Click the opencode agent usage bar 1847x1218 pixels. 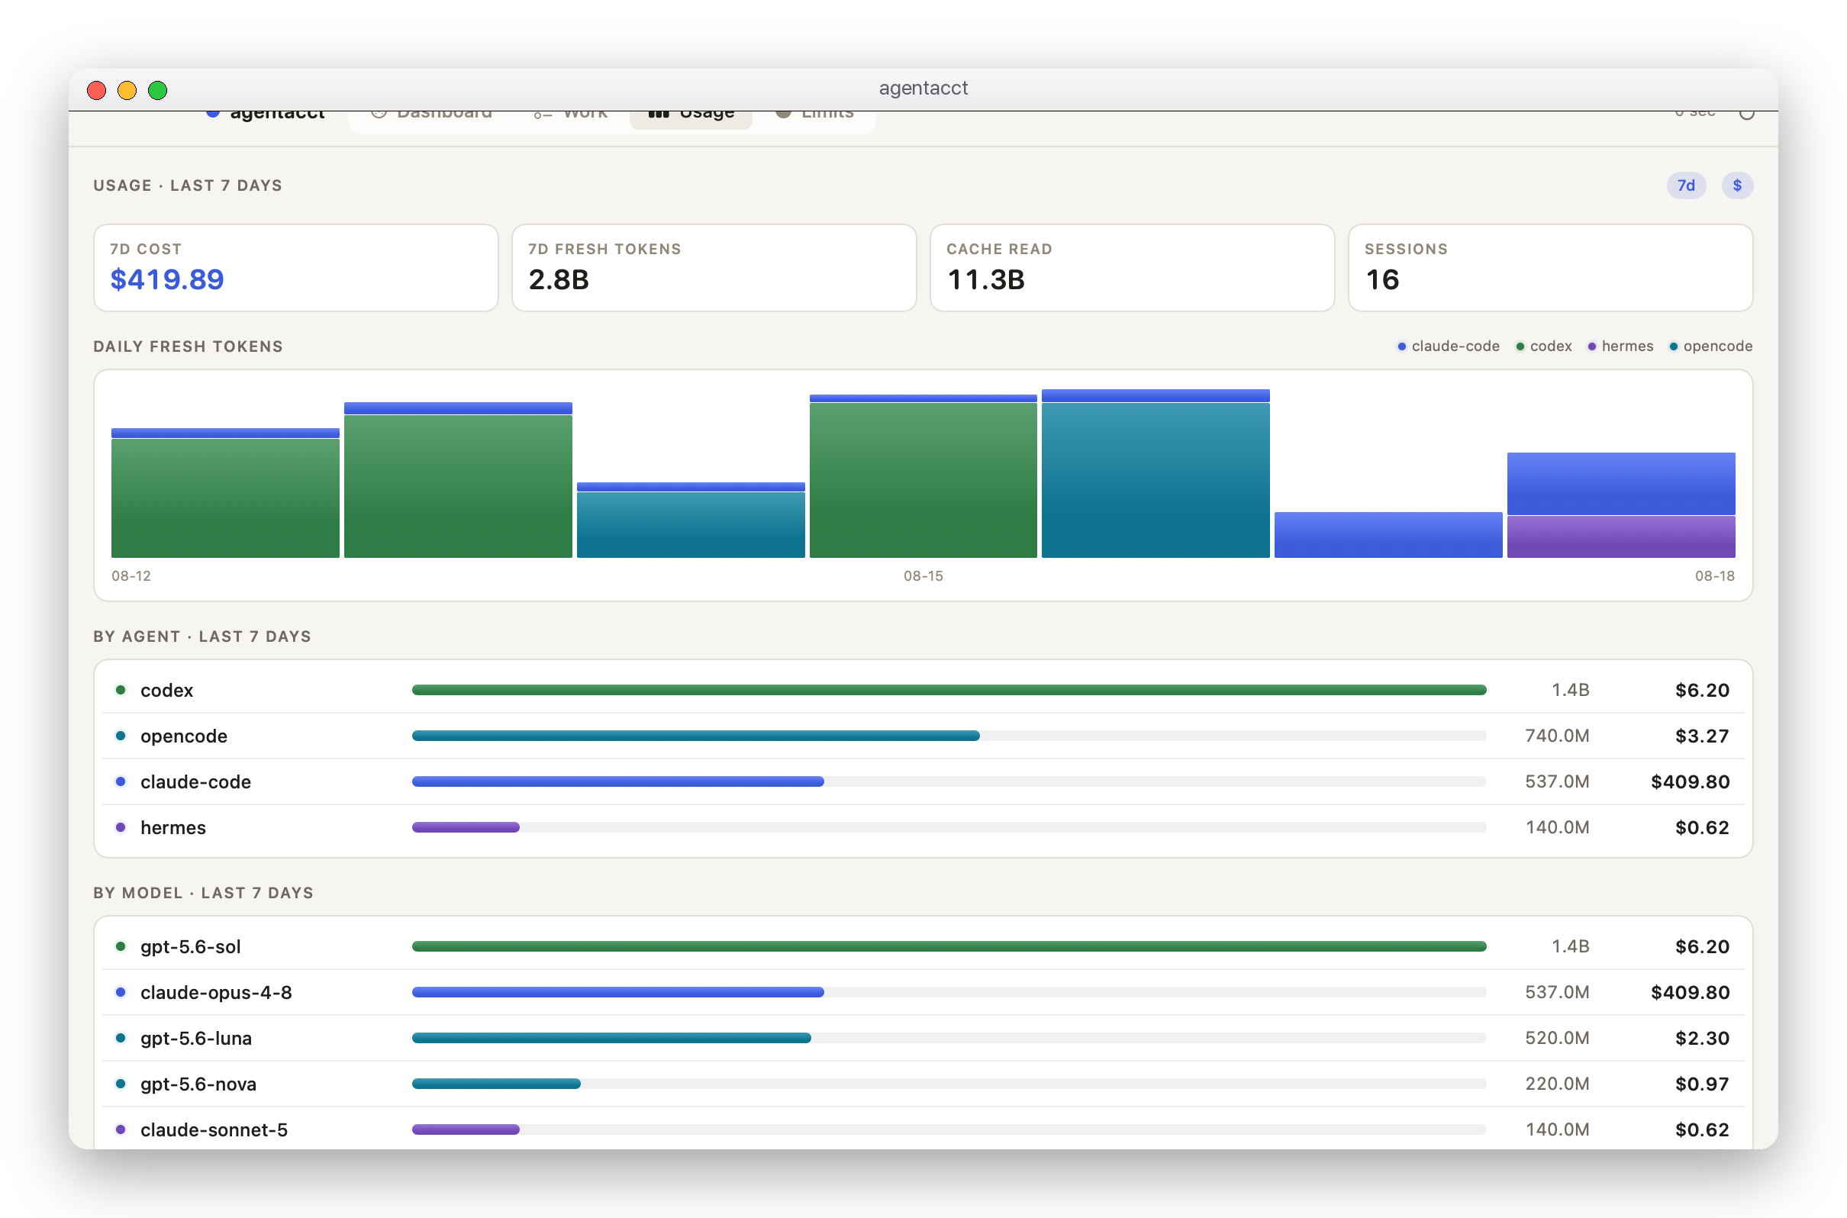[949, 736]
